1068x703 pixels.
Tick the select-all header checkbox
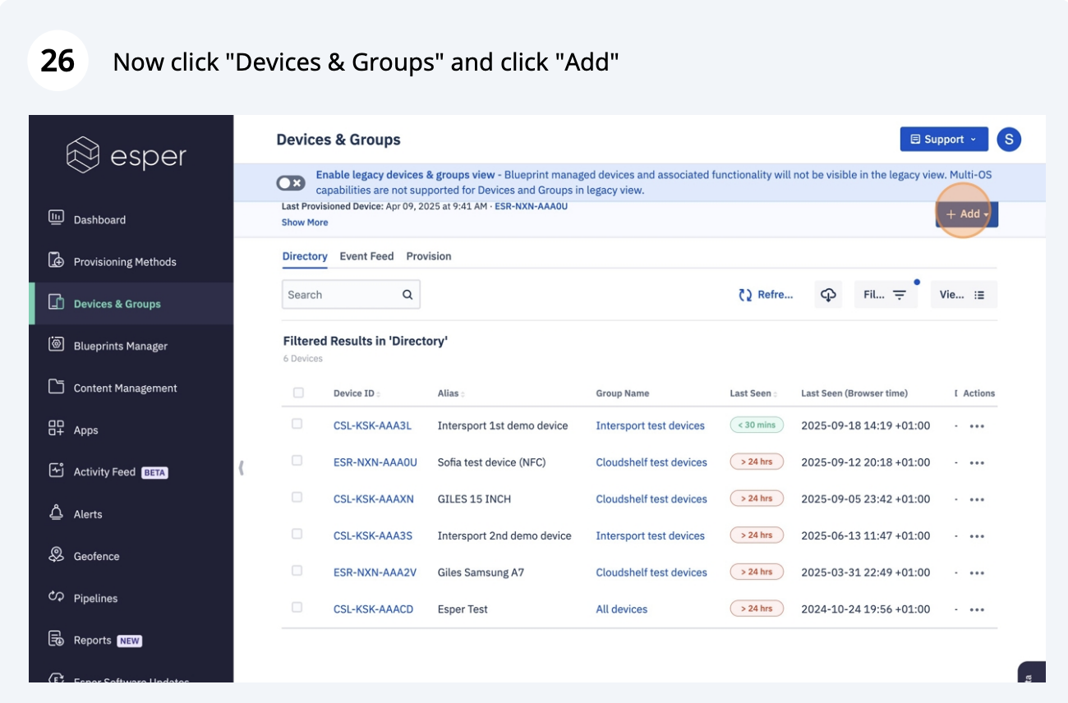click(x=298, y=393)
